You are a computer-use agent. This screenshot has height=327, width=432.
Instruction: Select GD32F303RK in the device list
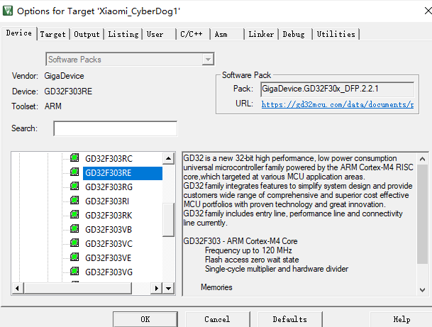coord(109,216)
